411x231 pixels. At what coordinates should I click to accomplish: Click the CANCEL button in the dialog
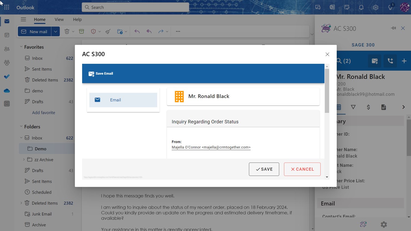coord(302,169)
